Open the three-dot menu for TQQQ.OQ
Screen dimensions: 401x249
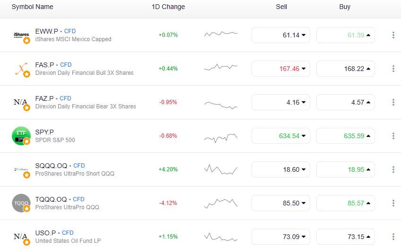pyautogui.click(x=393, y=203)
